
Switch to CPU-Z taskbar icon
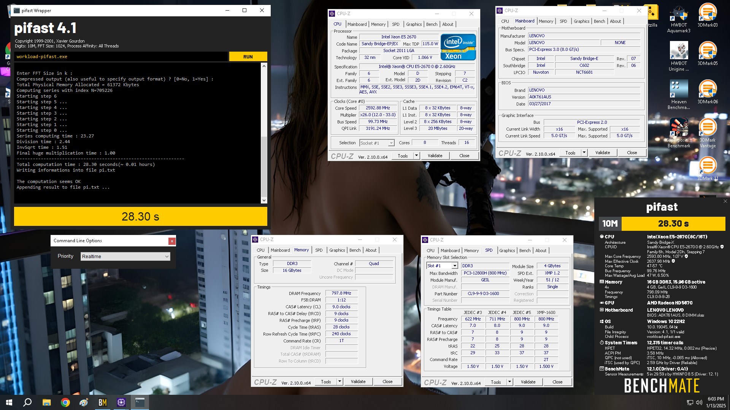pyautogui.click(x=121, y=402)
